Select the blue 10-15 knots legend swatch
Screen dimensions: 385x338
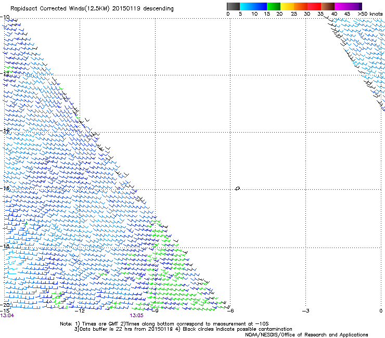point(260,6)
